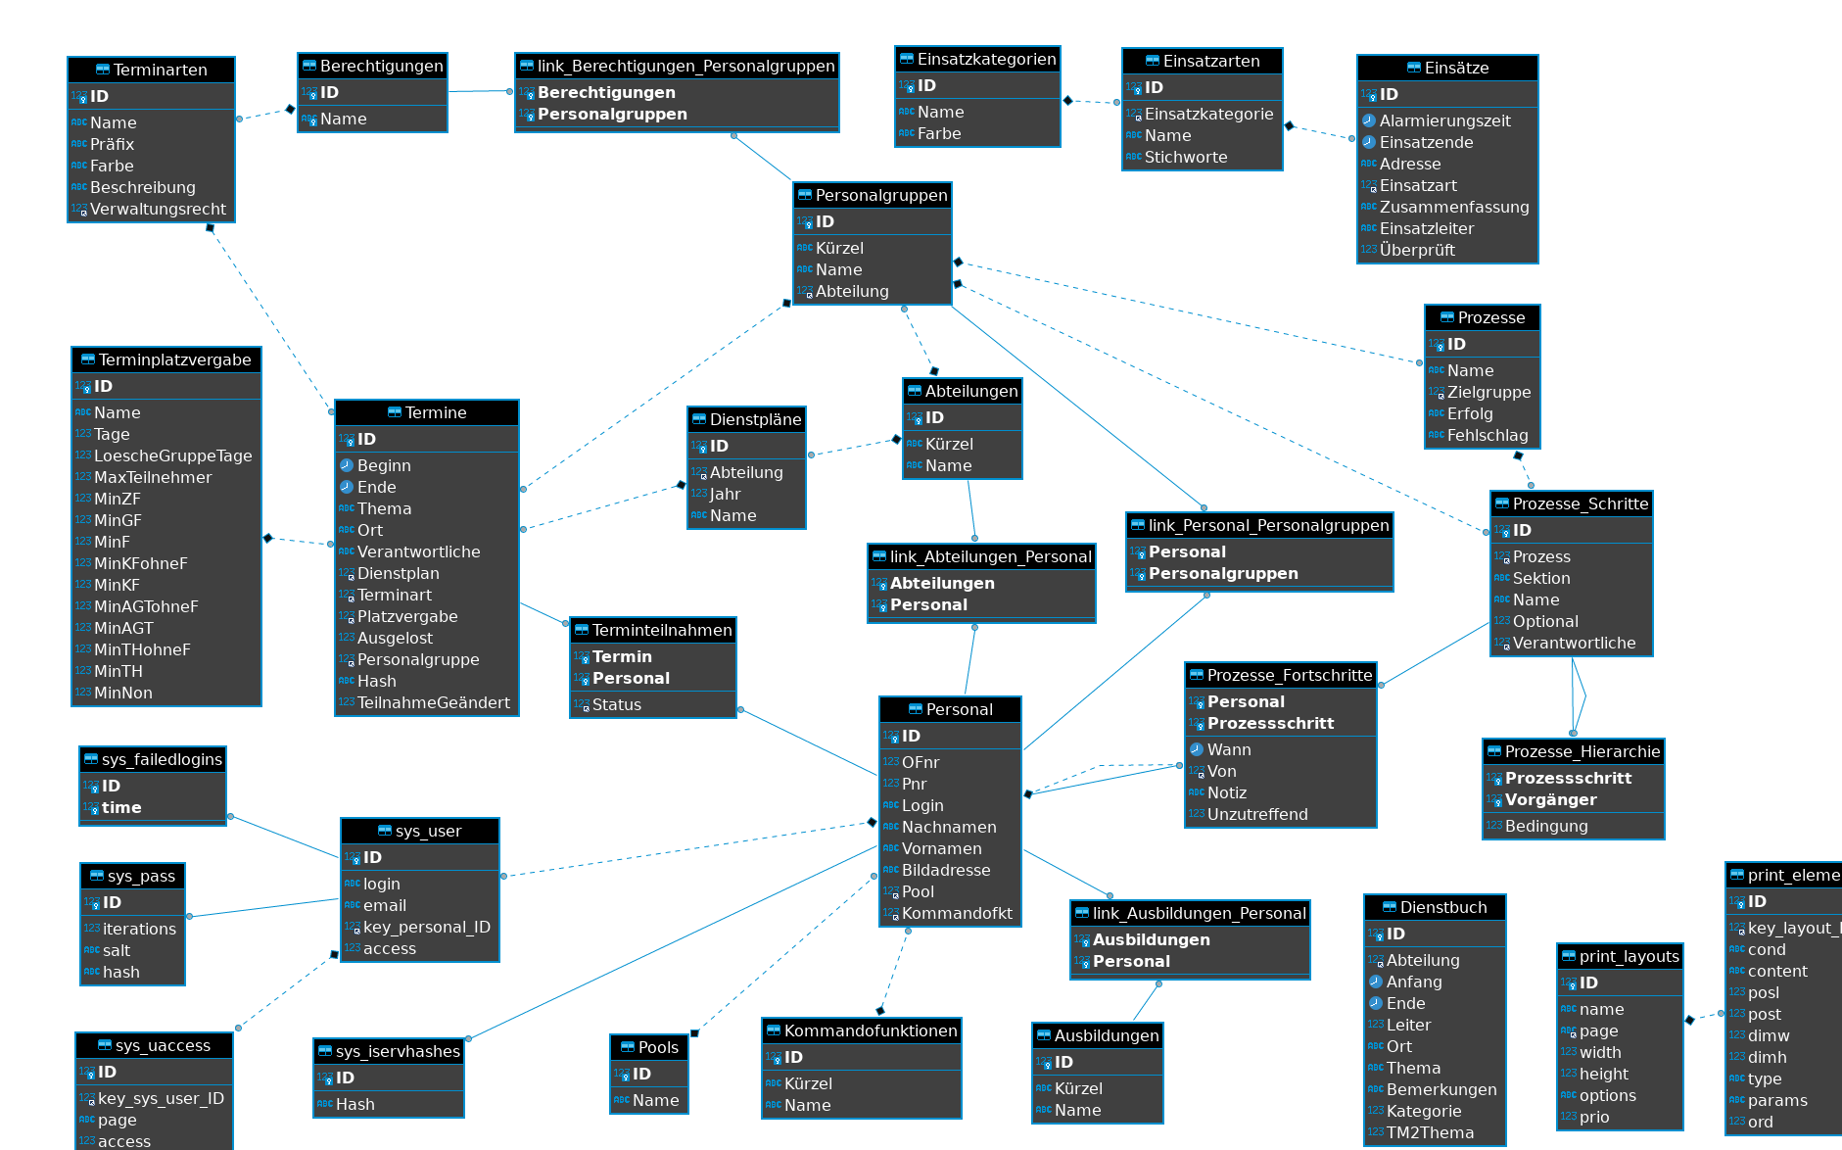The width and height of the screenshot is (1842, 1150).
Task: Click the table icon in the Prozesse header
Action: click(x=1446, y=317)
